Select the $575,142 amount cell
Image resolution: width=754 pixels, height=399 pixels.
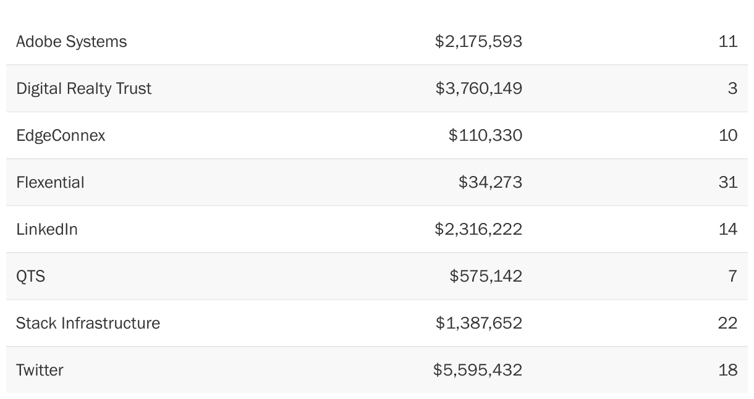pos(486,276)
